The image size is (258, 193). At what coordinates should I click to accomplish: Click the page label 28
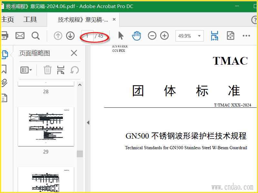pyautogui.click(x=46, y=92)
